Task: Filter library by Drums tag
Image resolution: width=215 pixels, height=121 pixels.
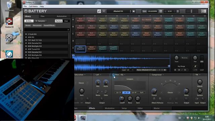Action: (28, 26)
